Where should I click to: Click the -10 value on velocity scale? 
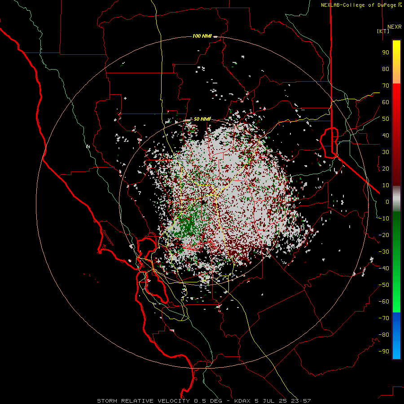tap(384, 219)
